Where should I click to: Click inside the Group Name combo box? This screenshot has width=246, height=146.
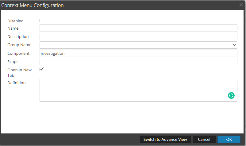pyautogui.click(x=135, y=45)
